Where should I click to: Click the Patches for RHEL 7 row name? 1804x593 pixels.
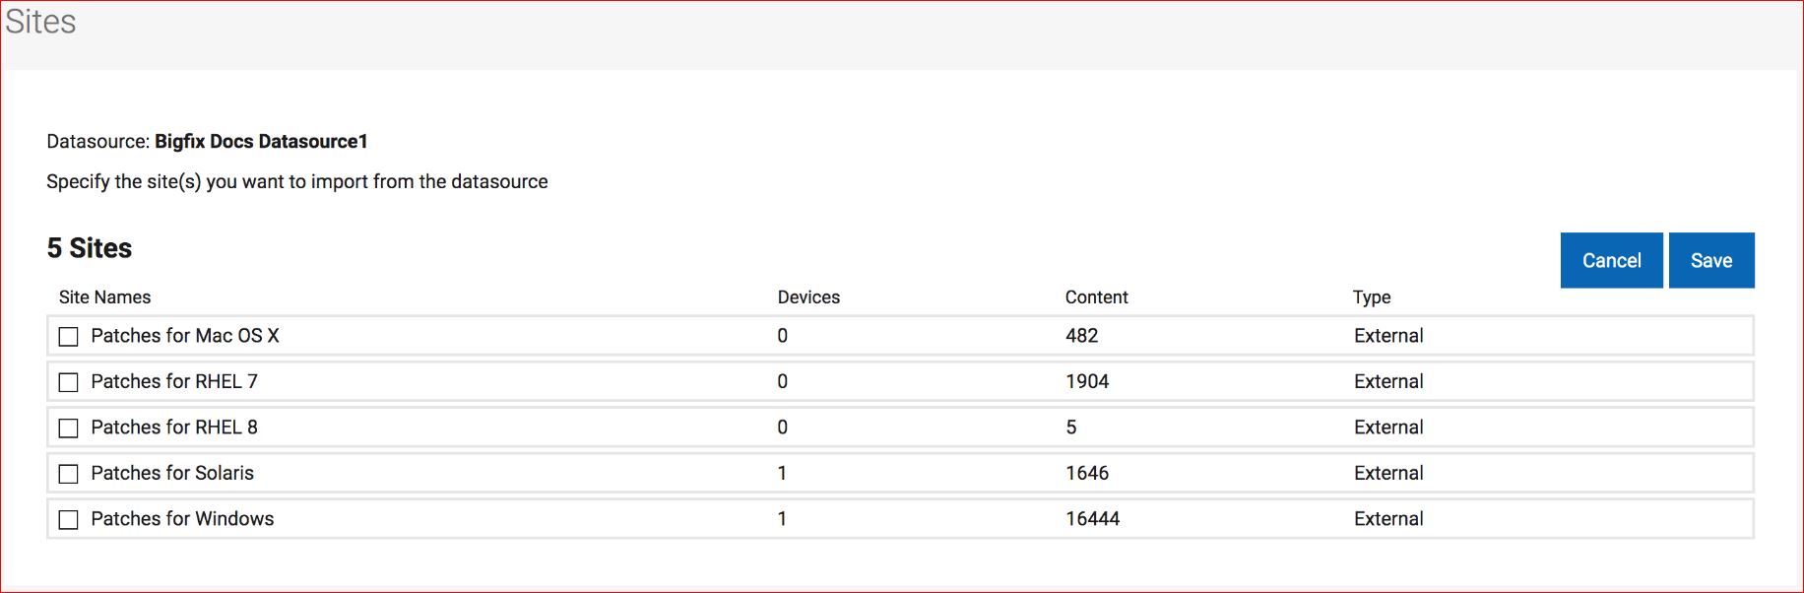click(x=174, y=381)
